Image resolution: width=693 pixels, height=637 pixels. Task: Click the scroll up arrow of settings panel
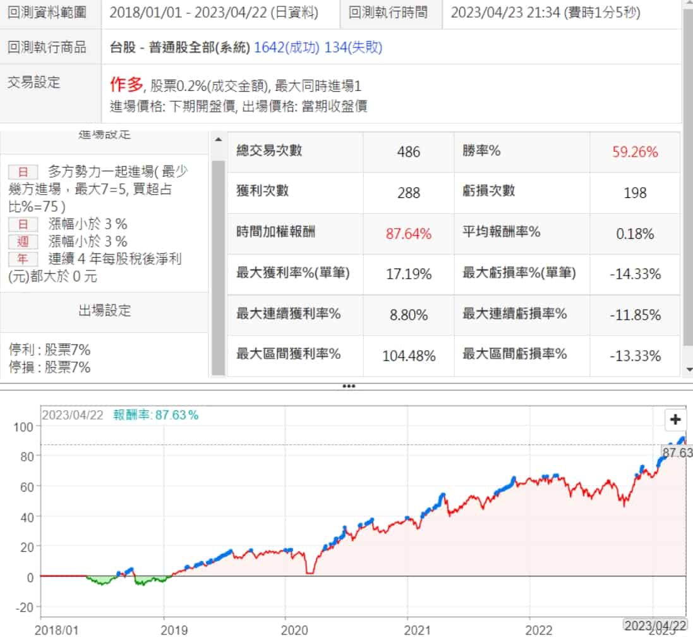[218, 140]
